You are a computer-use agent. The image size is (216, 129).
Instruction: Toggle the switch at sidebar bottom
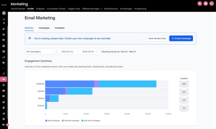point(4,125)
